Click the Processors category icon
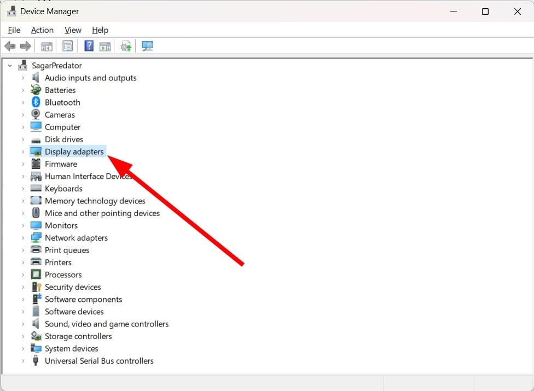534x391 pixels. coord(36,275)
